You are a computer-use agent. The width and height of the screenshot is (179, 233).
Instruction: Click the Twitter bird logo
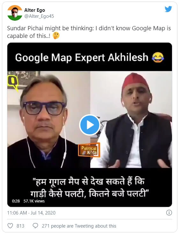pos(168,9)
